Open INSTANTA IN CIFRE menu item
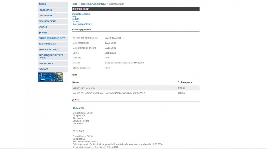267x149 pixels. [x=48, y=49]
